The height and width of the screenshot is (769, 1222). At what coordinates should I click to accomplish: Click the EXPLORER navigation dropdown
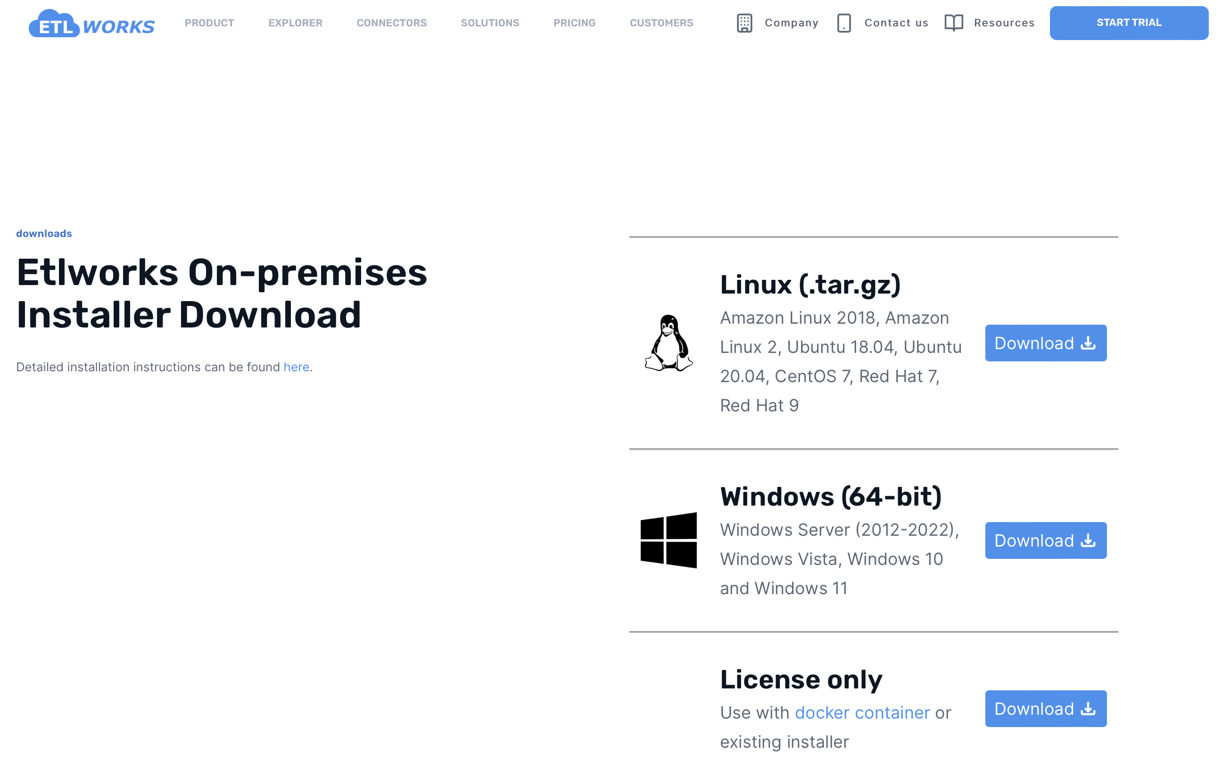[295, 22]
